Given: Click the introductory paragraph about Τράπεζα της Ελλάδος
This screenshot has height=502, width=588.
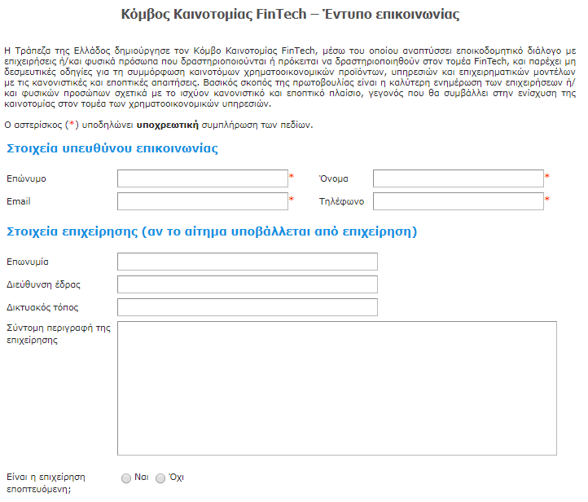Looking at the screenshot, I should pyautogui.click(x=290, y=77).
